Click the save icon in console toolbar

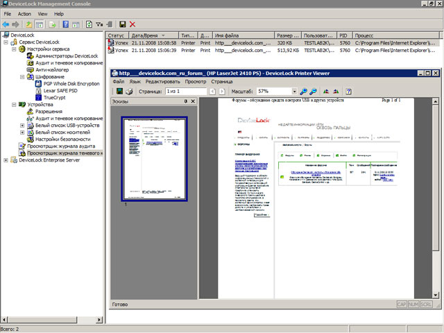[x=123, y=24]
